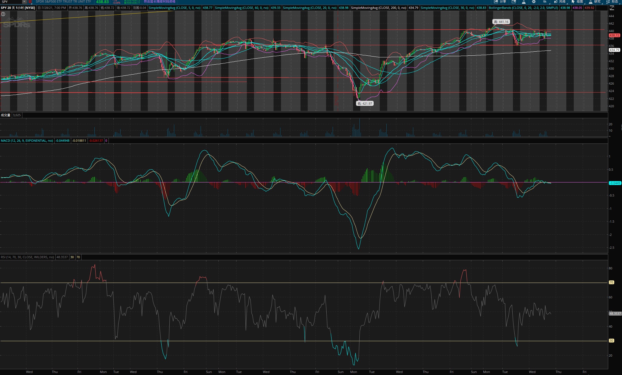Image resolution: width=622 pixels, height=375 pixels.
Task: Click the Share (分享) button
Action: pyautogui.click(x=500, y=2)
